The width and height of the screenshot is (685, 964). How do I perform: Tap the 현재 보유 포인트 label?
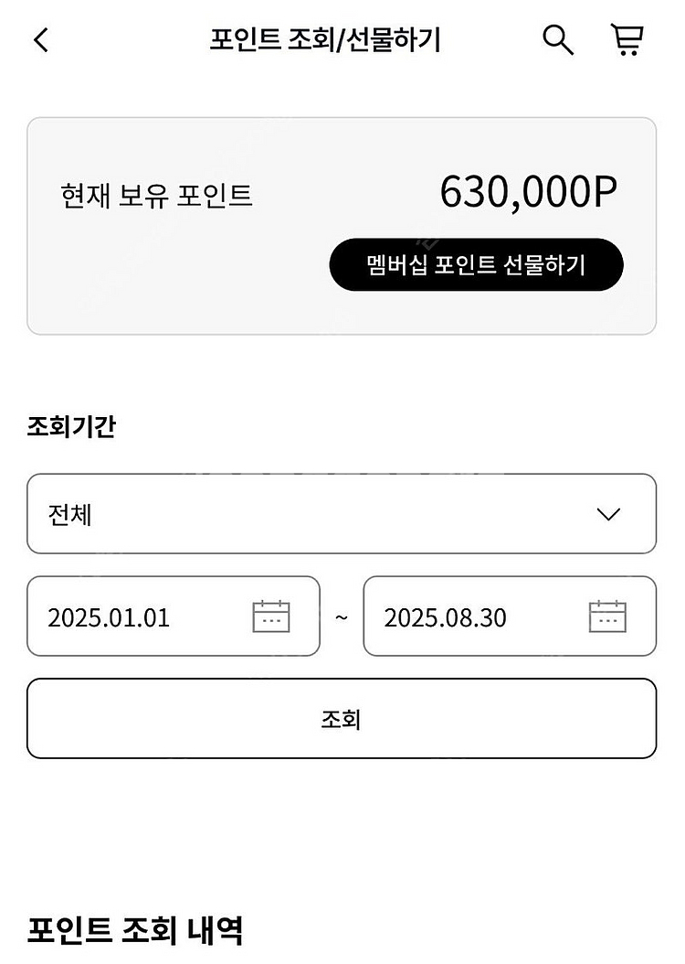coord(156,196)
